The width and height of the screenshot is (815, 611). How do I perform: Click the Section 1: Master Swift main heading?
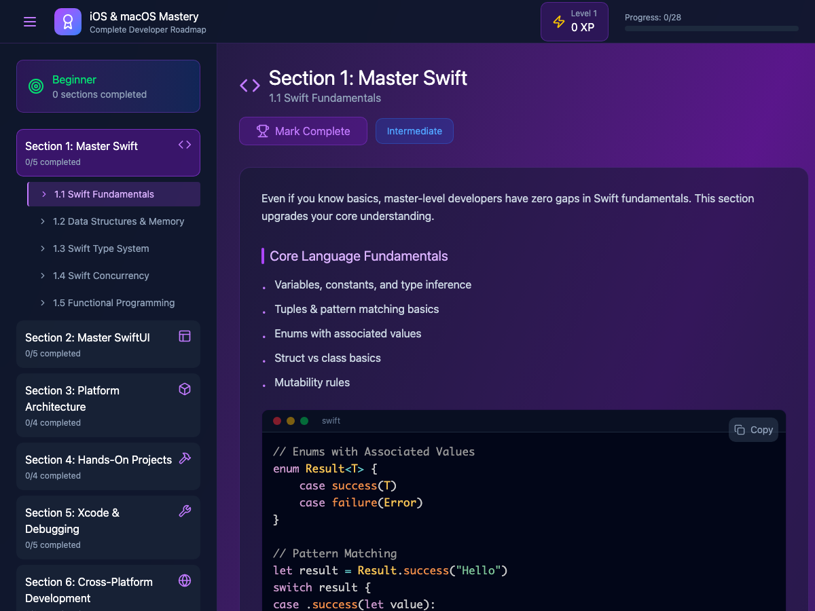coord(368,78)
